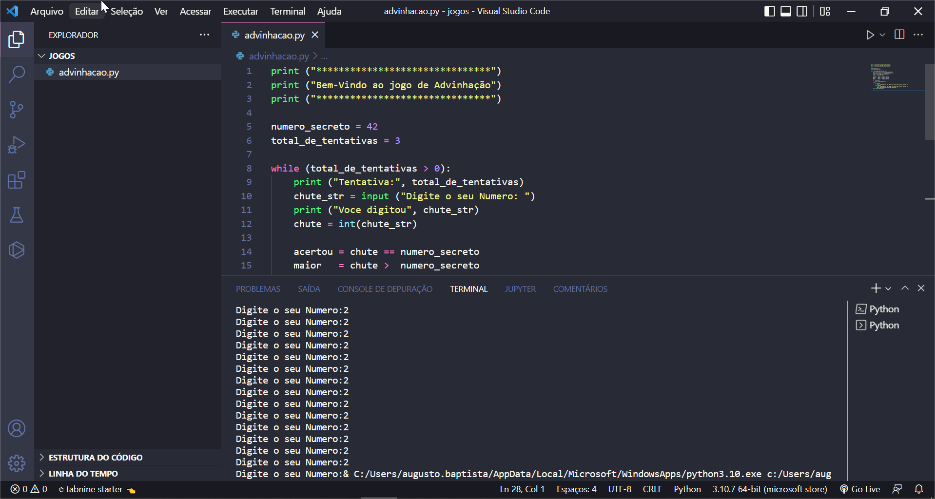The width and height of the screenshot is (935, 499).
Task: Close the advinhacao.py editor tab
Action: click(315, 35)
